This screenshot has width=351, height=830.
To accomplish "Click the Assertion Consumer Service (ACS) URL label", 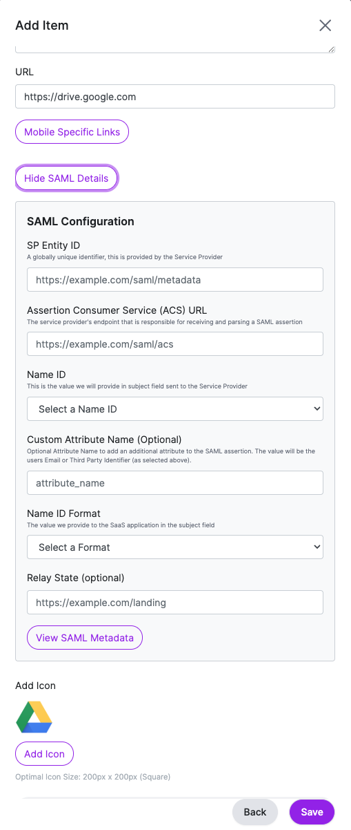I will point(117,310).
